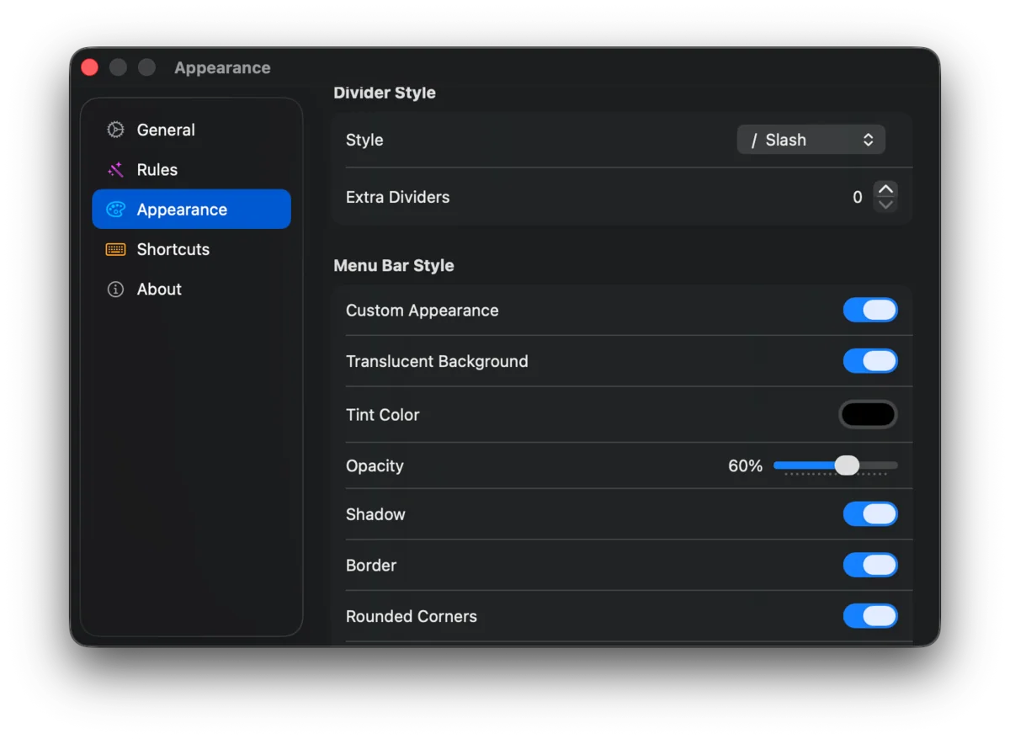
Task: Click the Appearance palette icon
Action: point(115,210)
